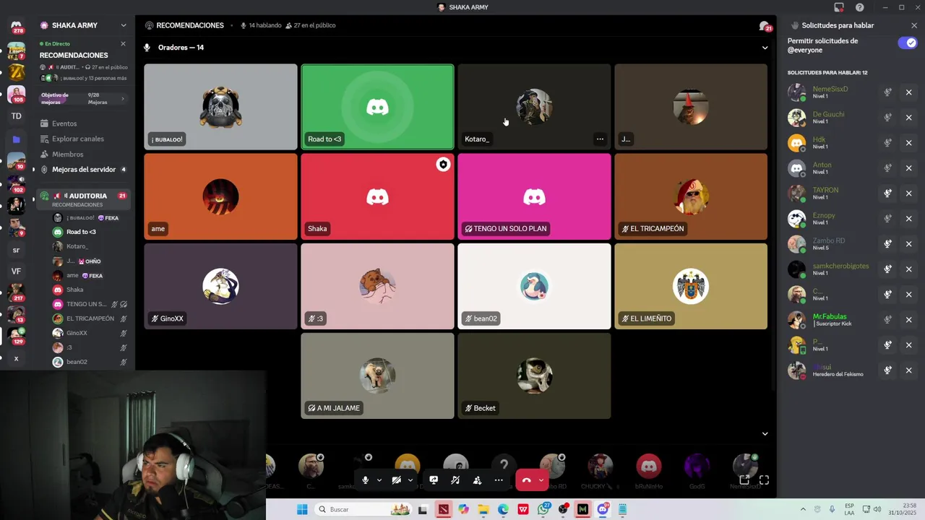Viewport: 925px width, 520px height.
Task: Select the sr server icon
Action: tap(16, 251)
